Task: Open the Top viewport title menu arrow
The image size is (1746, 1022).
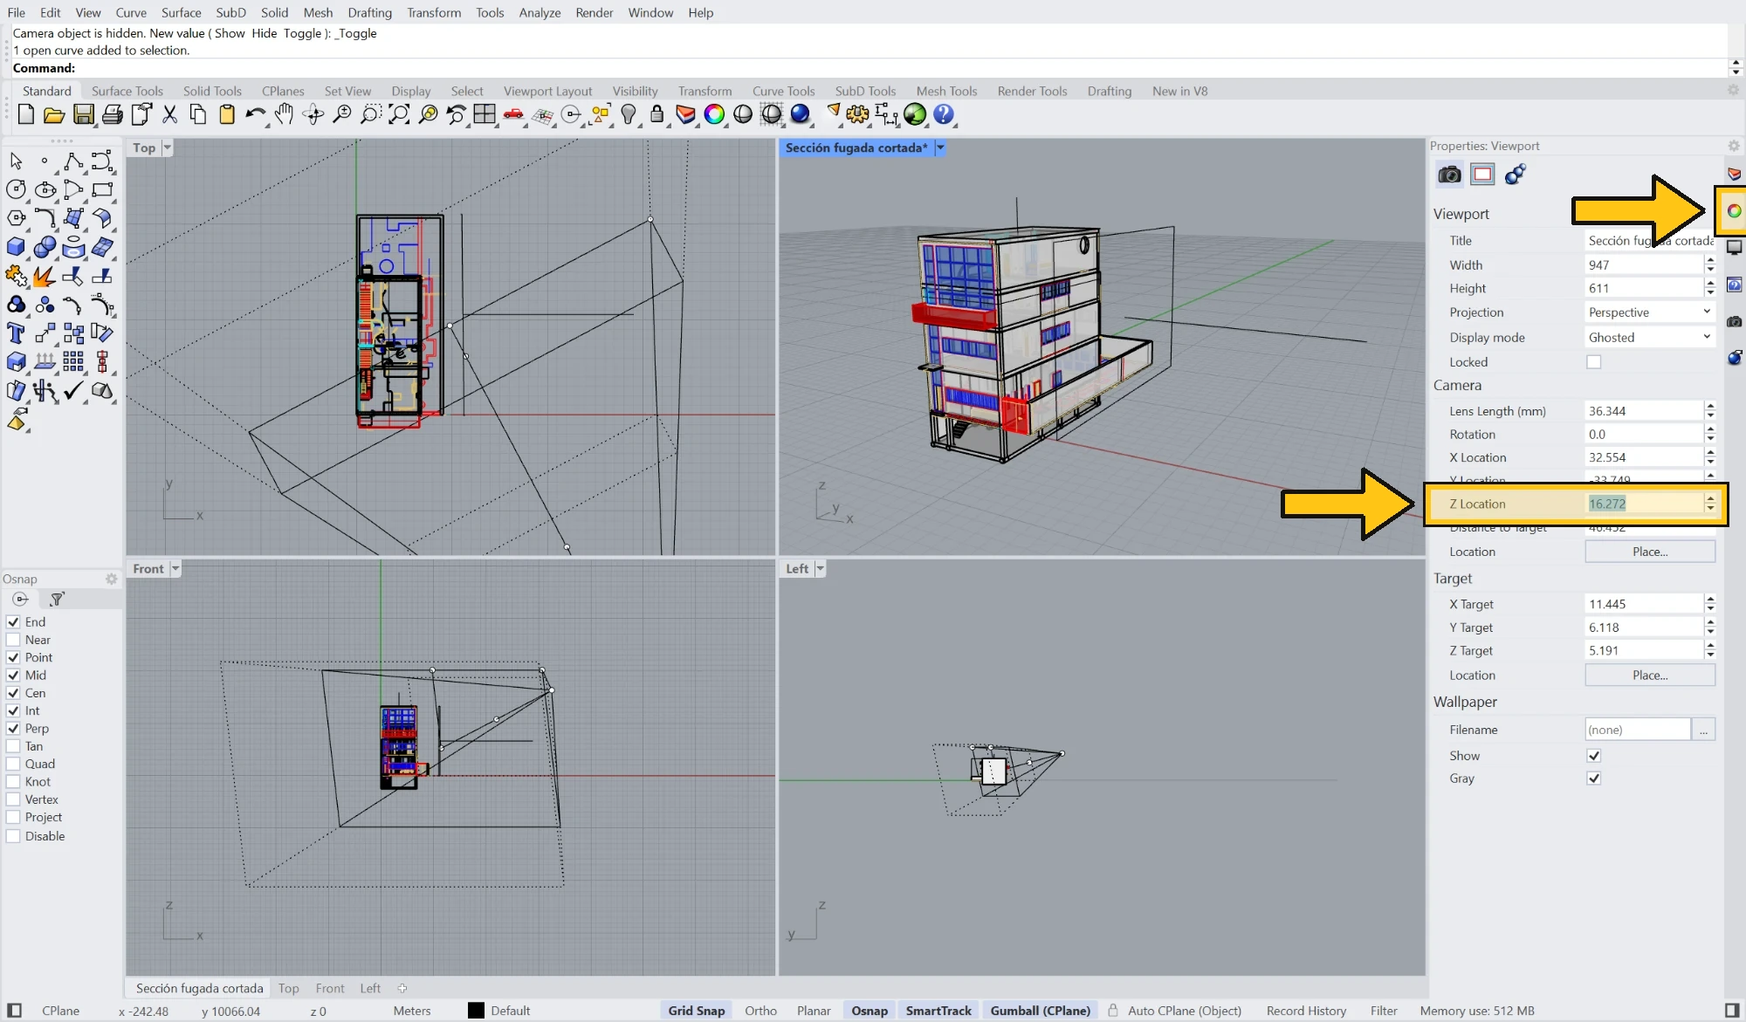Action: click(167, 147)
